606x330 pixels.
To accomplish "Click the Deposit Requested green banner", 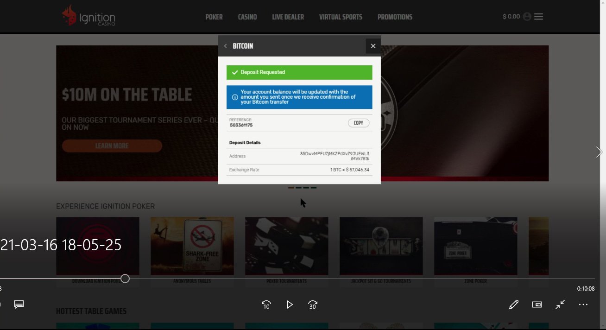I will tap(299, 72).
